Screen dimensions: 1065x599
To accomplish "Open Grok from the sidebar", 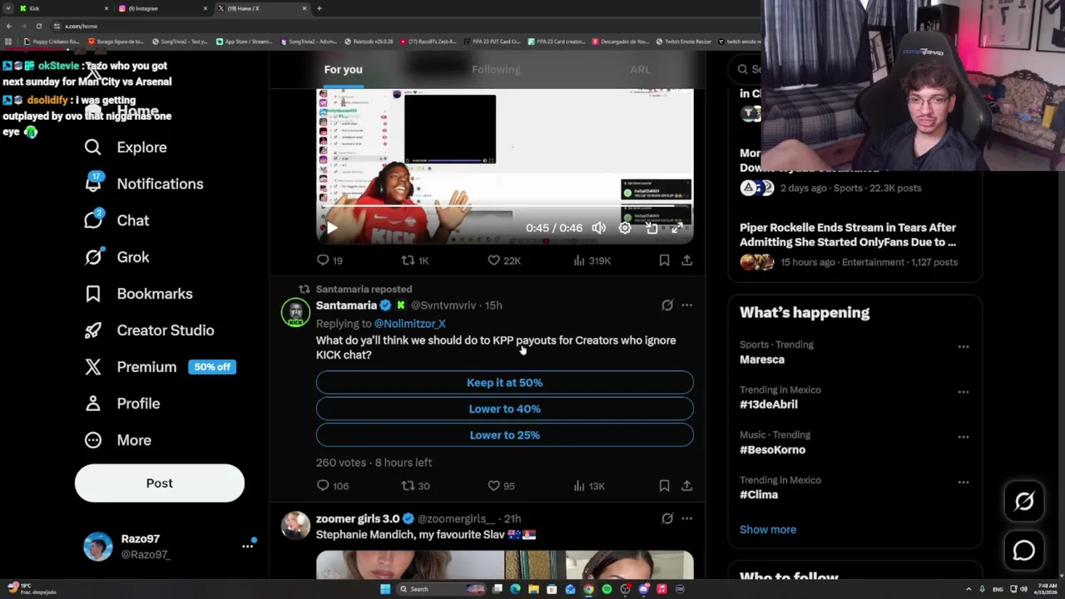I will click(116, 257).
